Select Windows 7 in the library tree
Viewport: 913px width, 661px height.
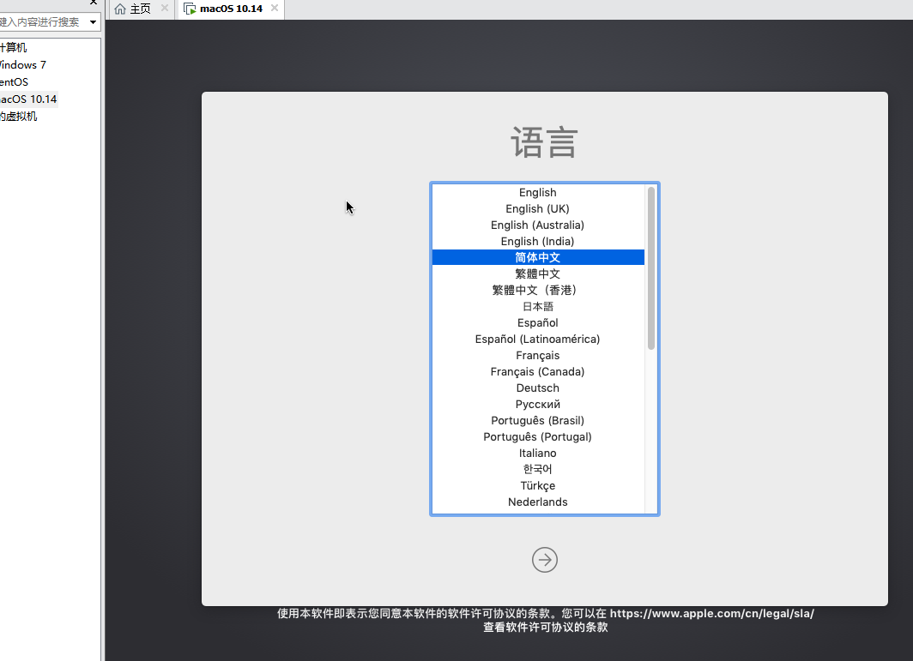click(x=22, y=64)
